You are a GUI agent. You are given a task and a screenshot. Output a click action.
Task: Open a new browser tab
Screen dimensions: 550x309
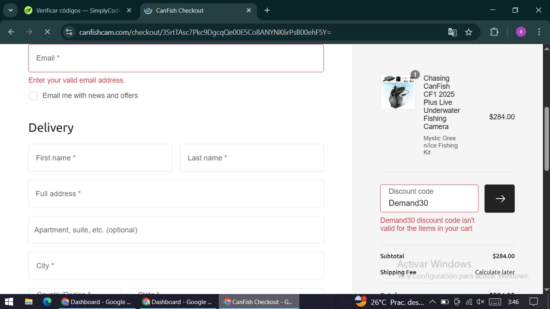pos(267,11)
